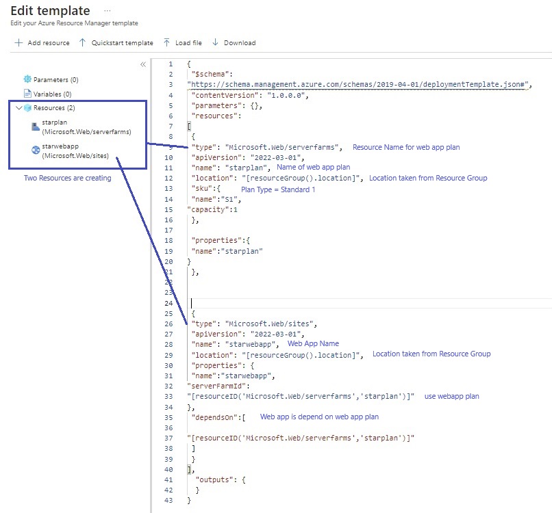
Task: Click the starwebapp globe icon
Action: click(36, 150)
